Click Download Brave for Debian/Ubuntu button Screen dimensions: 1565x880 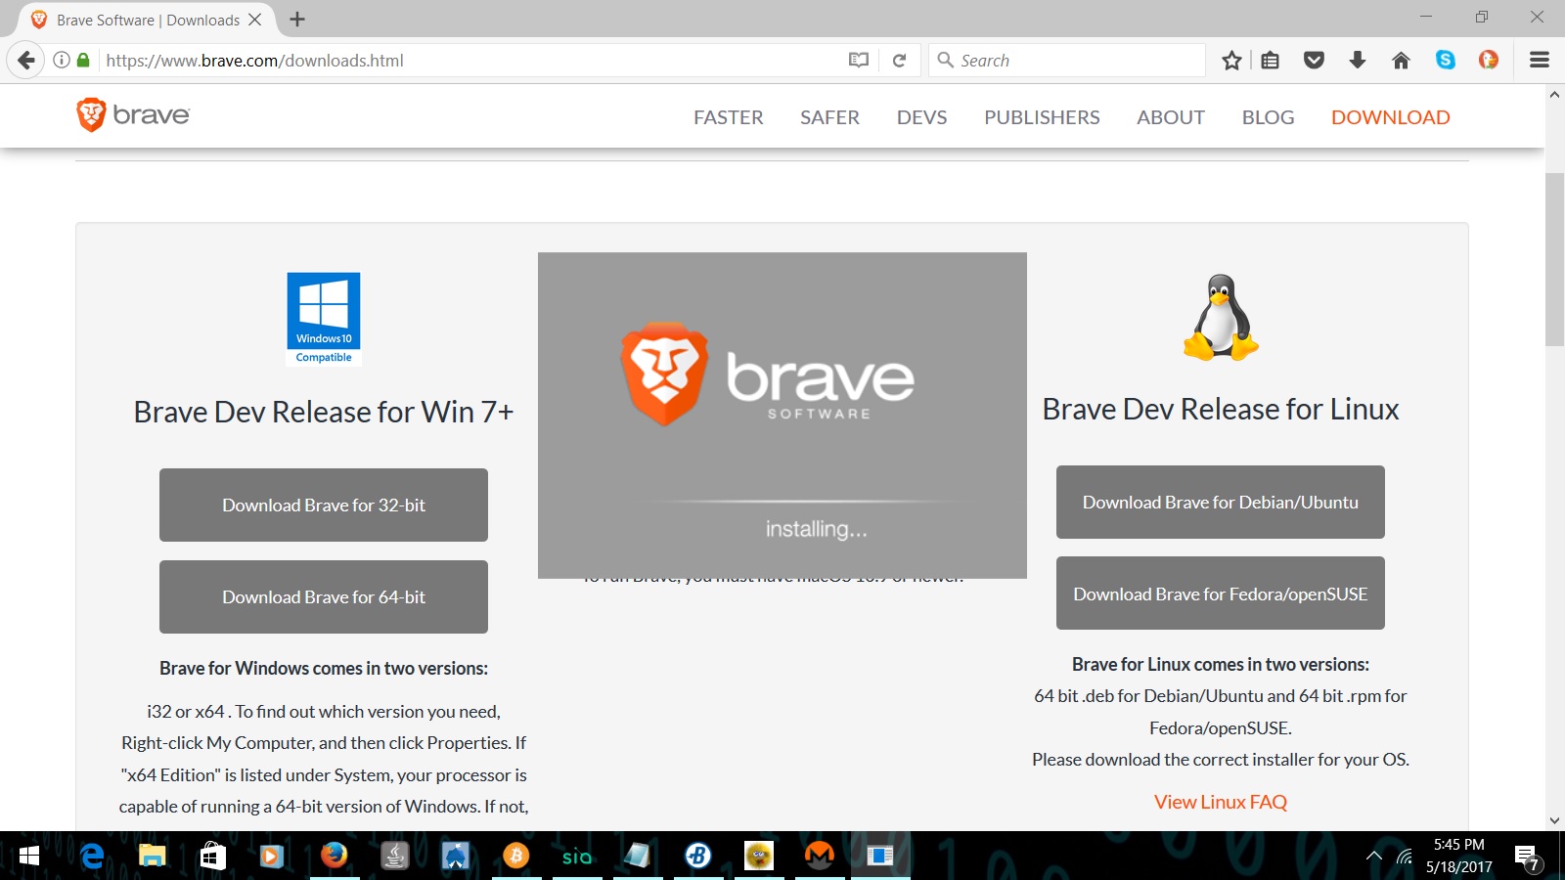tap(1220, 502)
